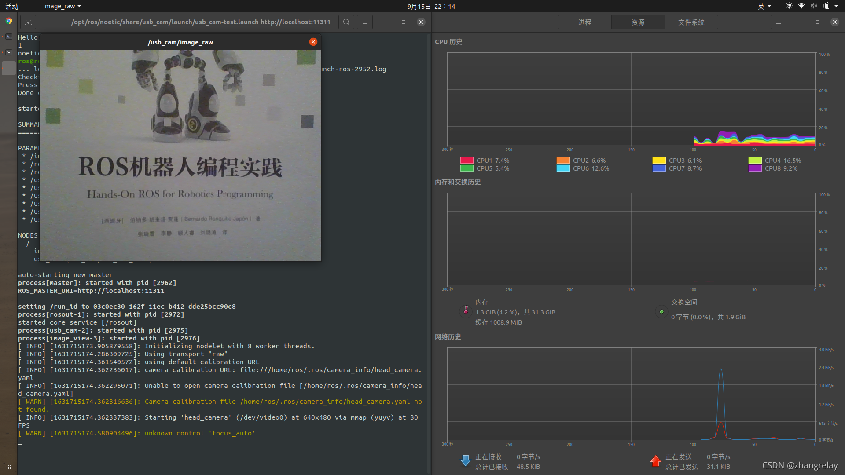Viewport: 845px width, 475px height.
Task: Click 活动 activities button
Action: (12, 6)
